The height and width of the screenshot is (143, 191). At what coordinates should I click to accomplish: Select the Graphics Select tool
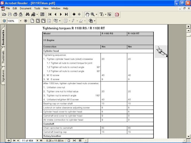(x=109, y=14)
